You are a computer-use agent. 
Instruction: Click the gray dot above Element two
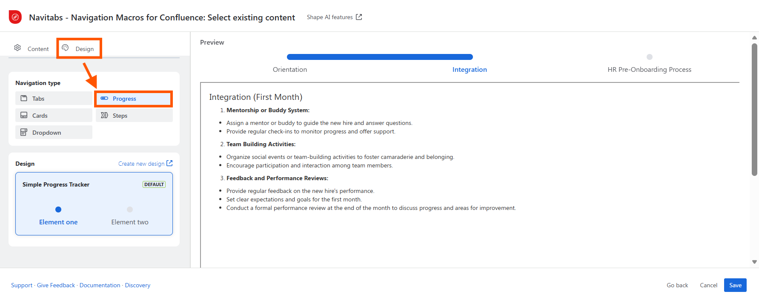[130, 209]
